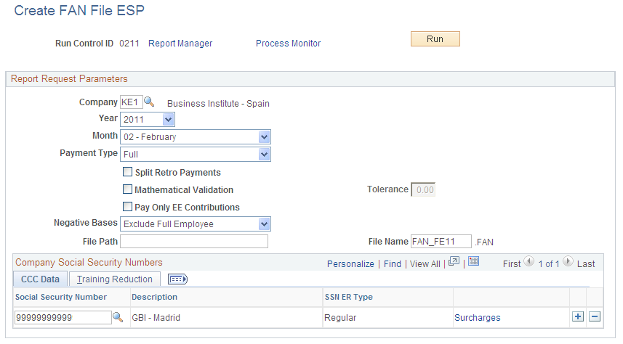
Task: Click the next row arrow icon
Action: pos(568,261)
